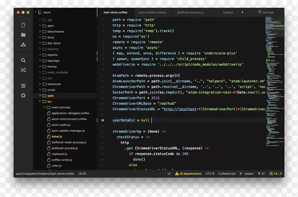Open atom-paths.js in tree

click(x=61, y=125)
